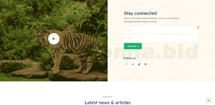Click the 'Latest news & articles' heading
Screen dimensions: 215x105
click(x=107, y=102)
